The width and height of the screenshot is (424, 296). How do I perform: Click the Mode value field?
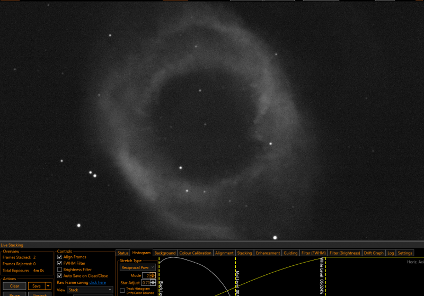pyautogui.click(x=146, y=275)
